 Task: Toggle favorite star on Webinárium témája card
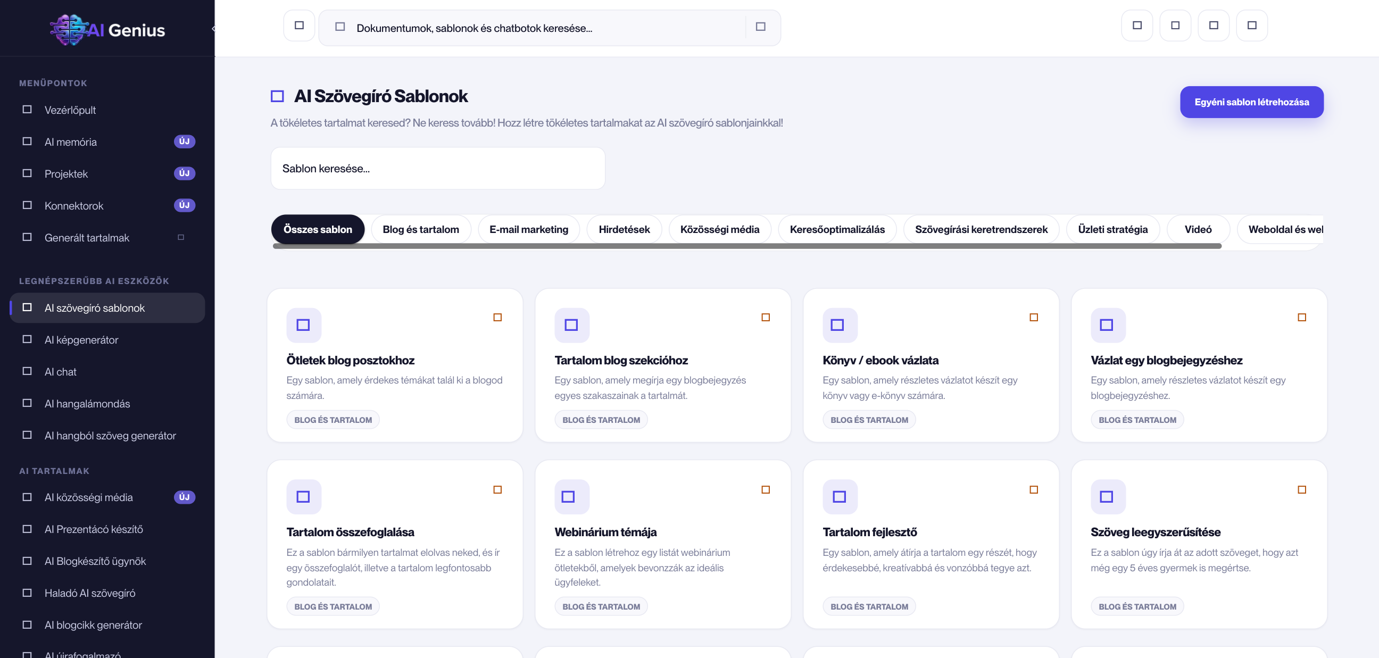tap(766, 490)
